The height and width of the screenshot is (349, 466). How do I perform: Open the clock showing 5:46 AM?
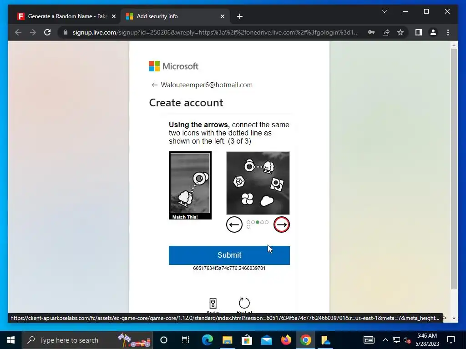[x=427, y=340]
